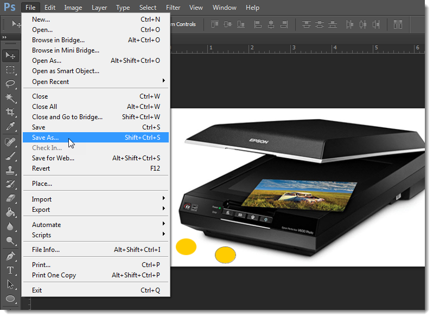Click the Eraser tool
The image size is (433, 318).
pos(10,198)
